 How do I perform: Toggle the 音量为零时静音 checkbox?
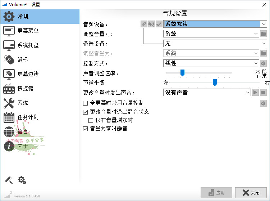(86, 129)
